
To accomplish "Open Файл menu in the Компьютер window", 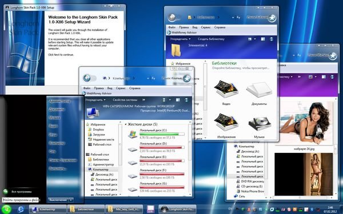I will tap(87, 88).
